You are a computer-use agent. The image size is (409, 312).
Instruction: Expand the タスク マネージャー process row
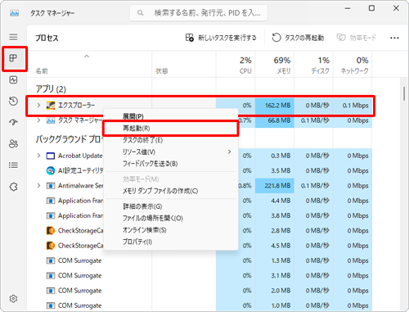point(38,120)
